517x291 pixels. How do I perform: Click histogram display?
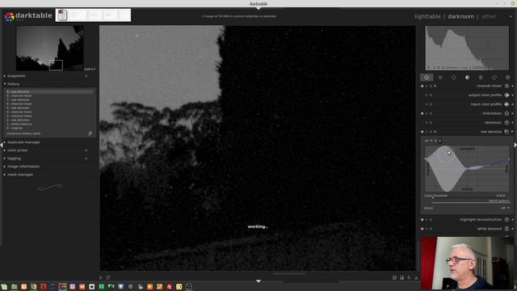(x=467, y=48)
